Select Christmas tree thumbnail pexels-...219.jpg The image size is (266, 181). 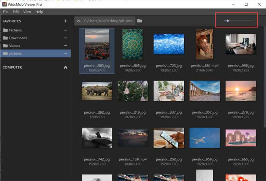133,91
